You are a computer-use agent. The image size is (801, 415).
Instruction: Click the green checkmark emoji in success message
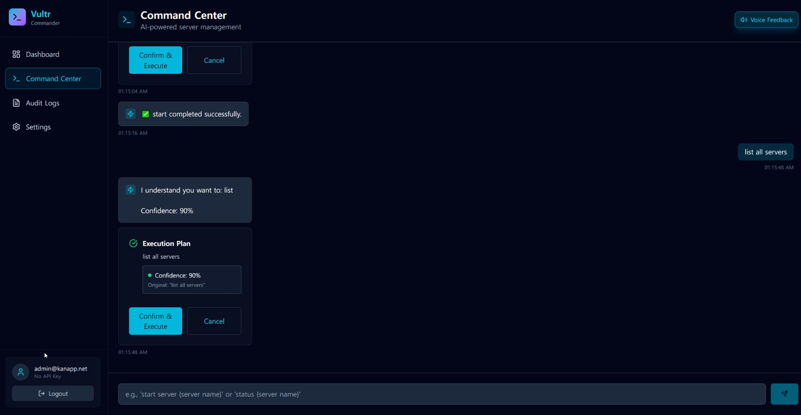tap(146, 114)
